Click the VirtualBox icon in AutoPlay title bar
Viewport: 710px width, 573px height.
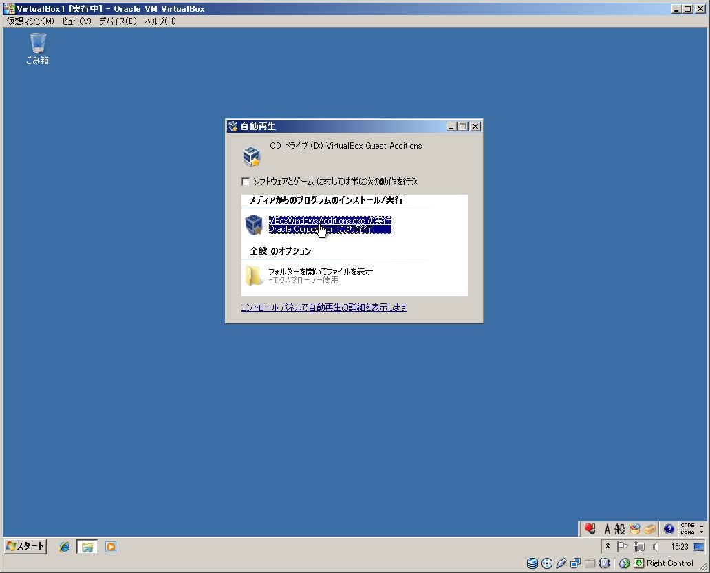pos(233,127)
